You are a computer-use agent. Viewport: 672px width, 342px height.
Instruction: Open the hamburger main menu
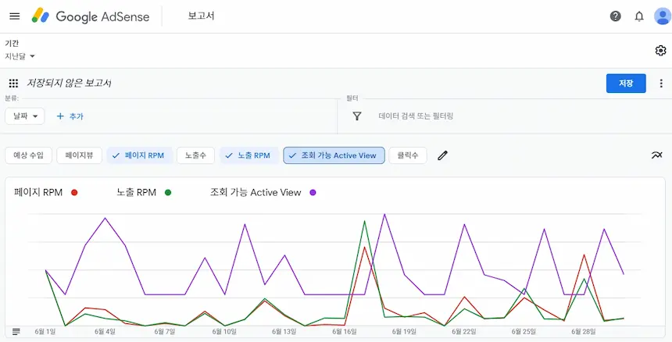15,16
